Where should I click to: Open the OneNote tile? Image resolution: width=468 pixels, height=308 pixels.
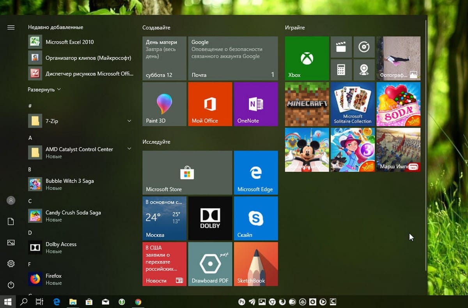[256, 104]
